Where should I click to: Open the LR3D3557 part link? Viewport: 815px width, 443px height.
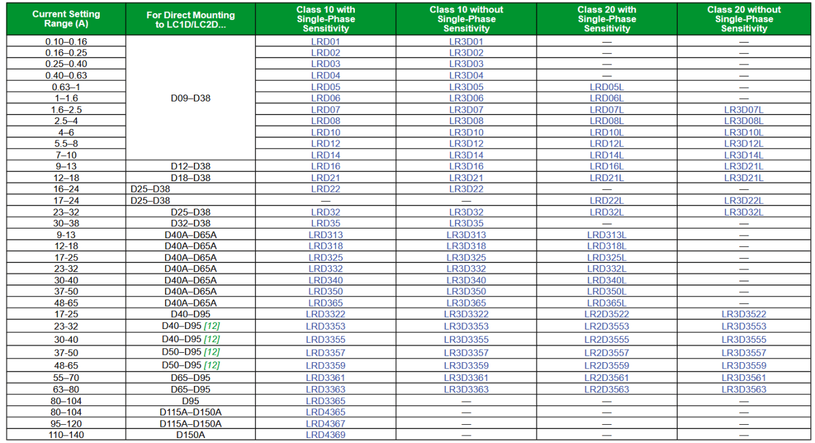pyautogui.click(x=744, y=353)
